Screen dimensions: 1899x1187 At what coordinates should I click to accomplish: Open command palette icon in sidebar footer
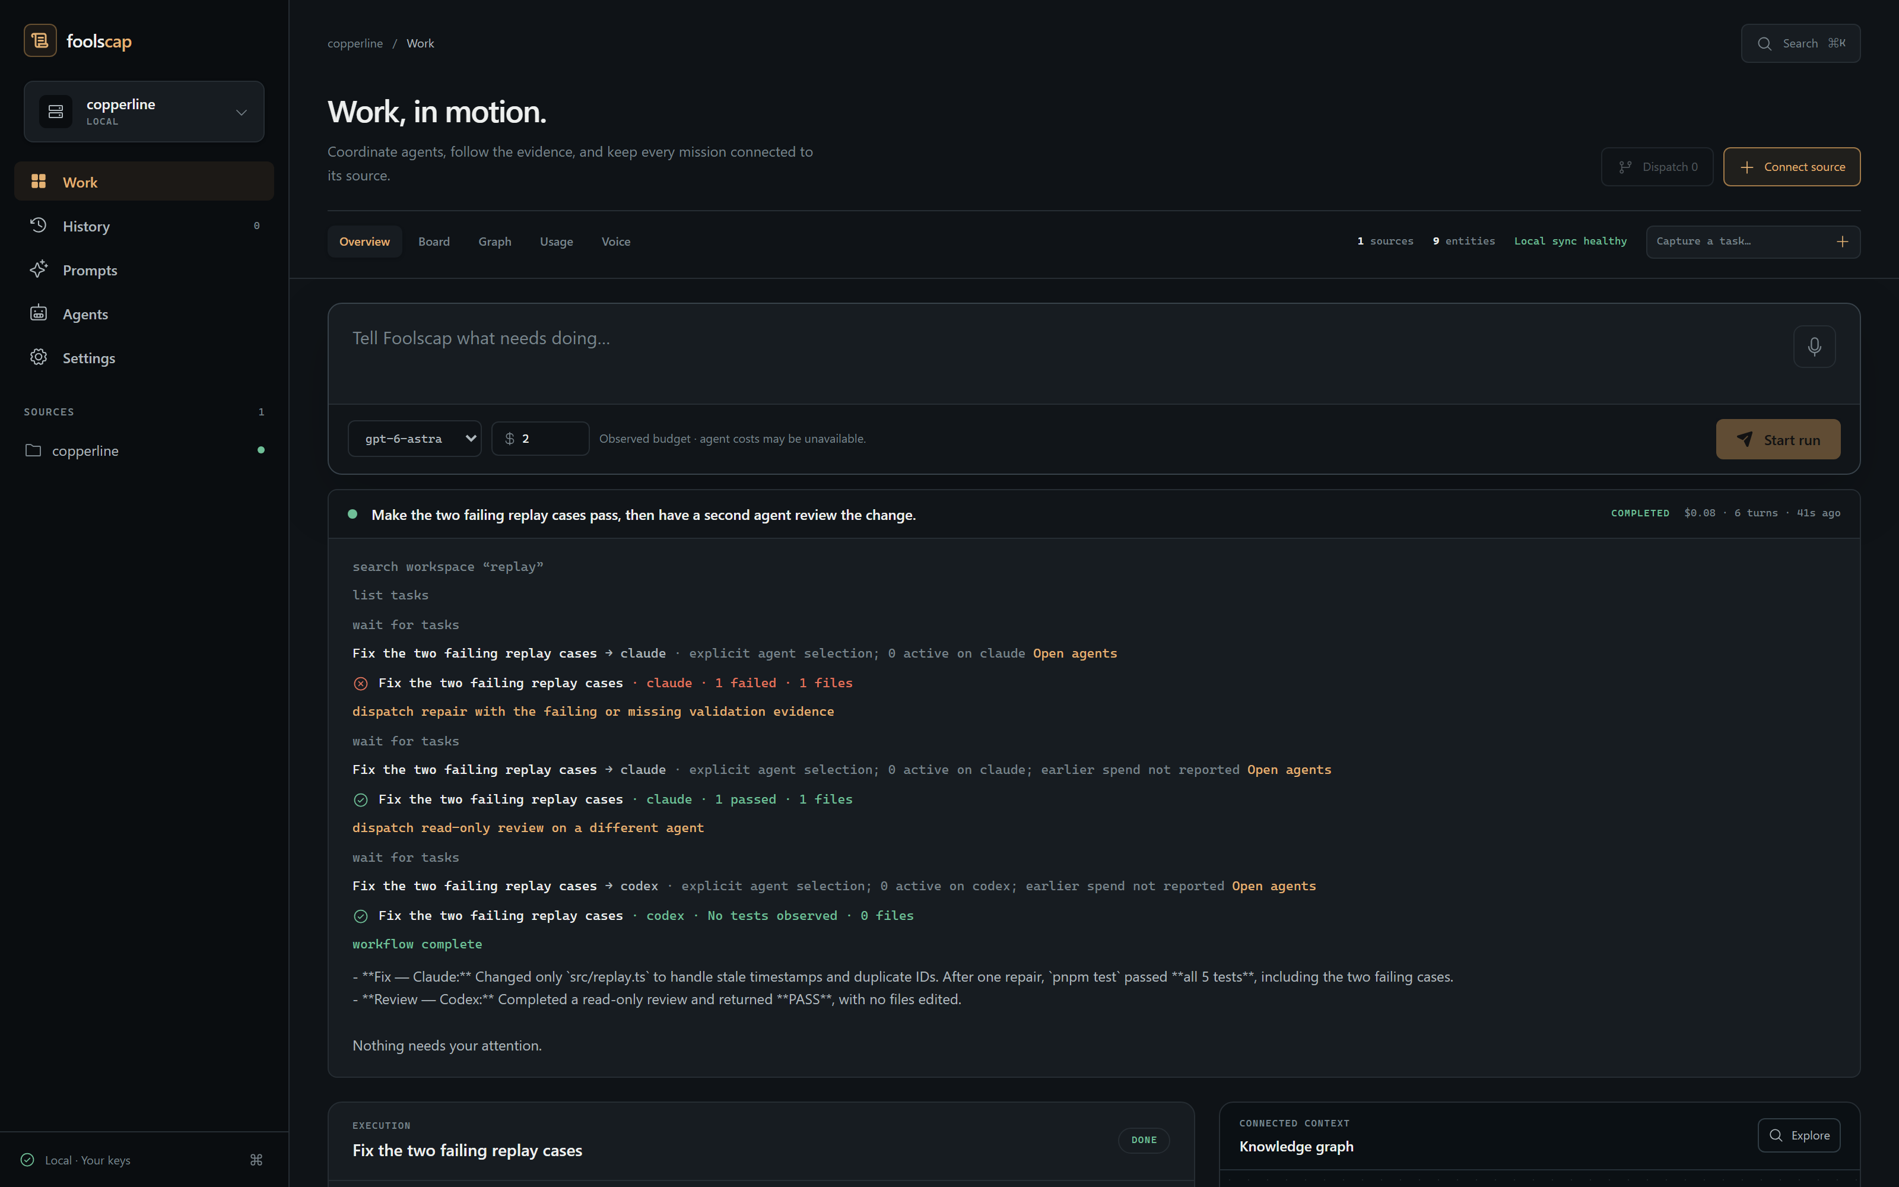pos(256,1160)
